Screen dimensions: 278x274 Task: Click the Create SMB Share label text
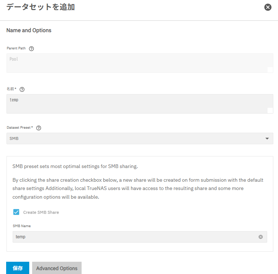41,212
